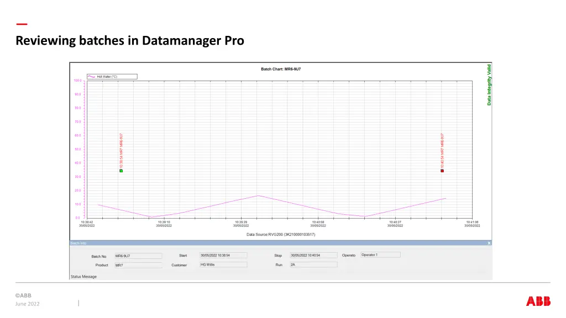Image resolution: width=566 pixels, height=318 pixels.
Task: Toggle the red data integrity stop flag
Action: (x=441, y=171)
